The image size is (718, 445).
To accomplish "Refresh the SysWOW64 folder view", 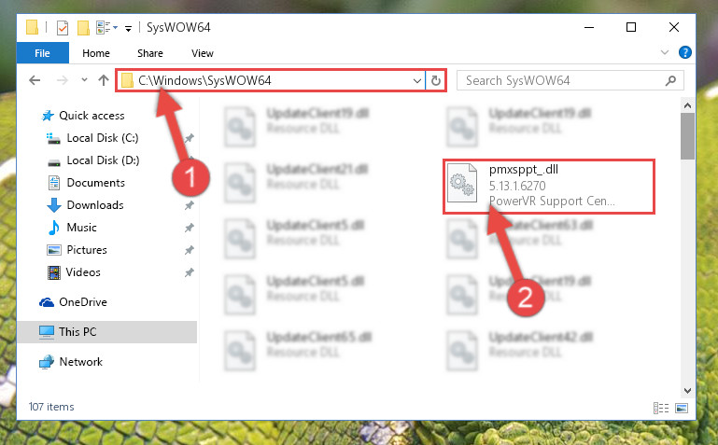I will 435,81.
